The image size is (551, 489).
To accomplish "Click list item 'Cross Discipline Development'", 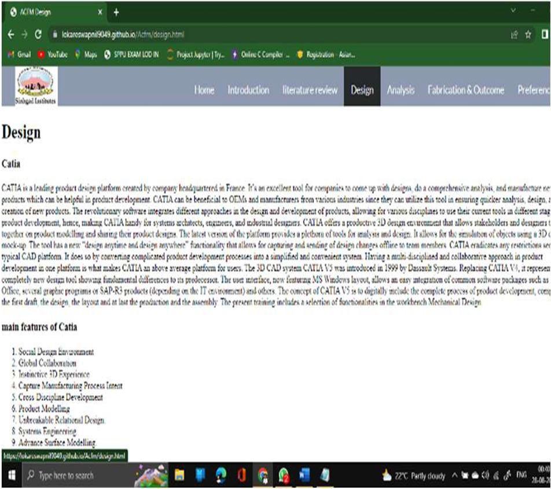I will (x=60, y=398).
